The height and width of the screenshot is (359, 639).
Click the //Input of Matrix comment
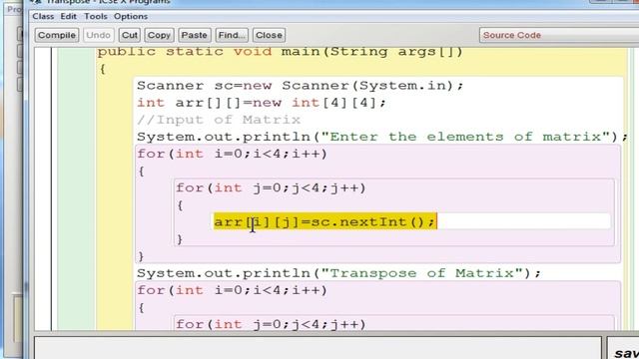pyautogui.click(x=219, y=120)
